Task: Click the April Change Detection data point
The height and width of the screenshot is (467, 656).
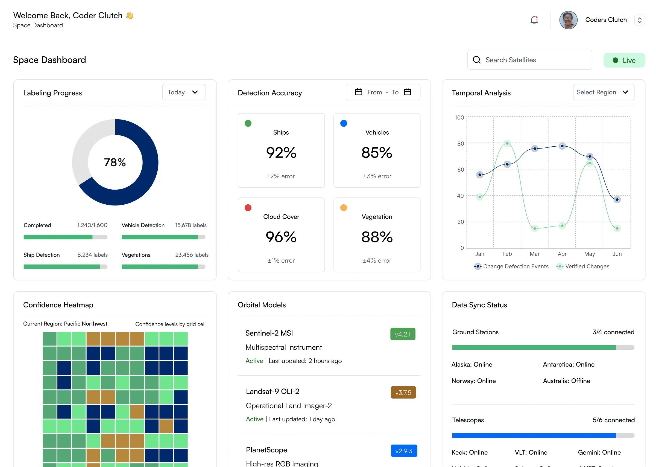Action: pyautogui.click(x=562, y=146)
